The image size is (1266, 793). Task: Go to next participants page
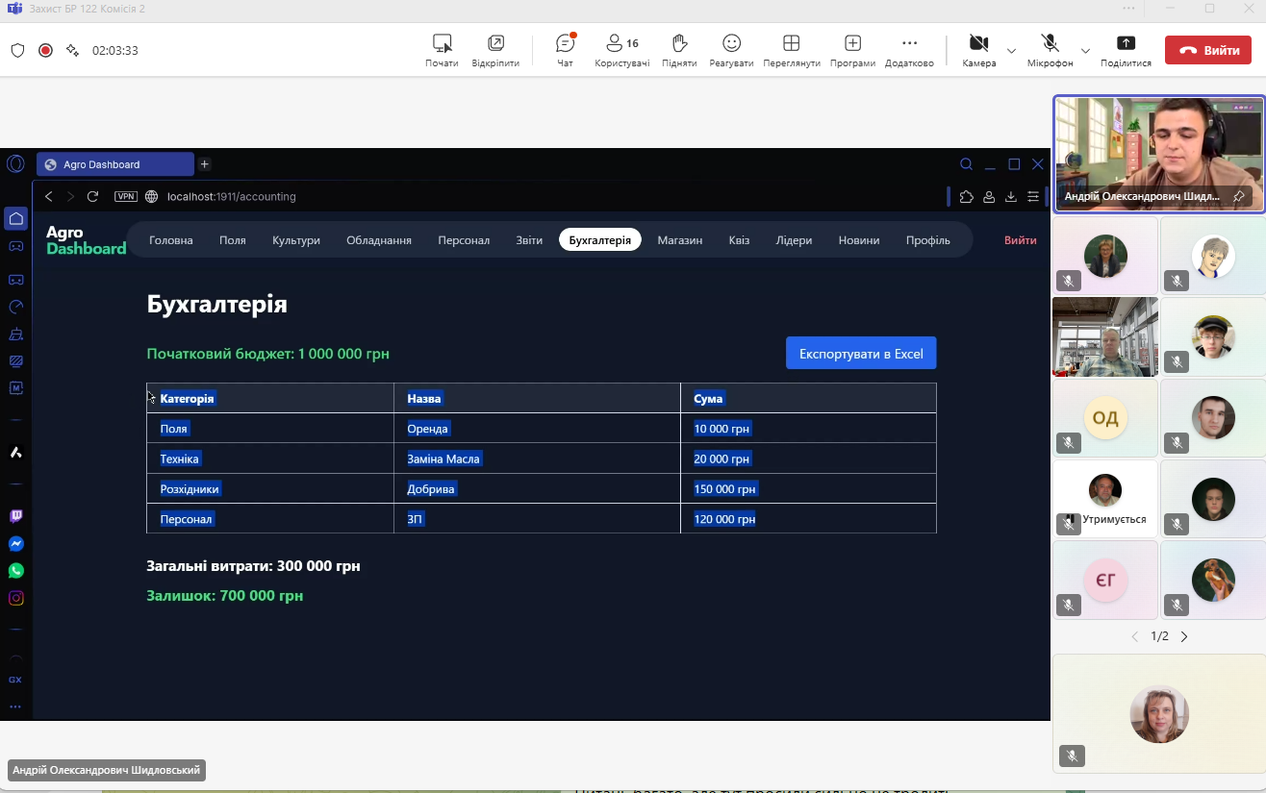[1184, 636]
